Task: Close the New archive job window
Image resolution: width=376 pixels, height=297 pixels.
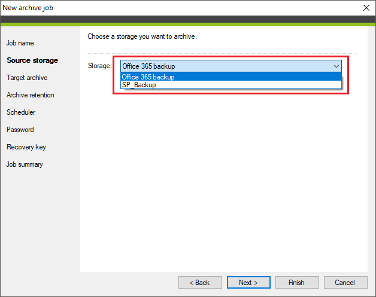Action: [366, 8]
